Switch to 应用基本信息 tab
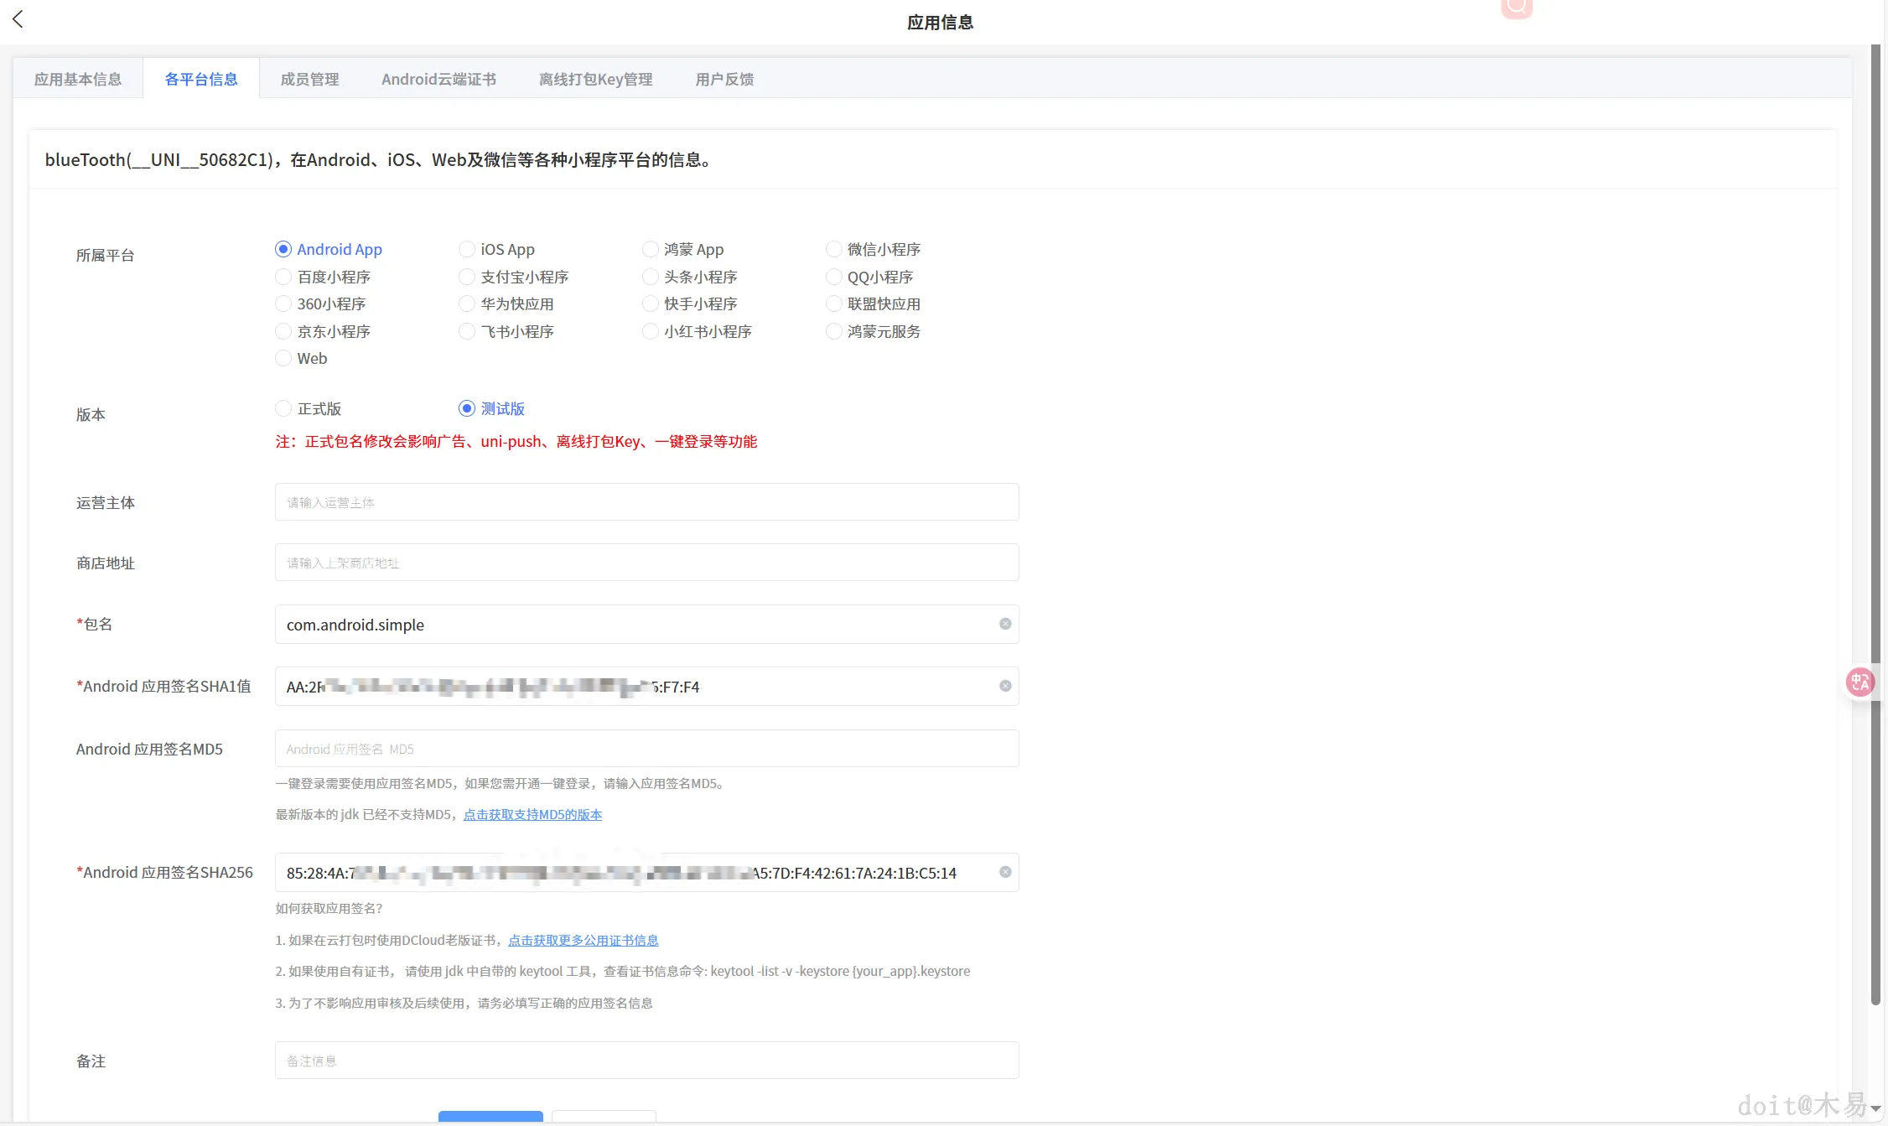The width and height of the screenshot is (1888, 1126). 78,79
